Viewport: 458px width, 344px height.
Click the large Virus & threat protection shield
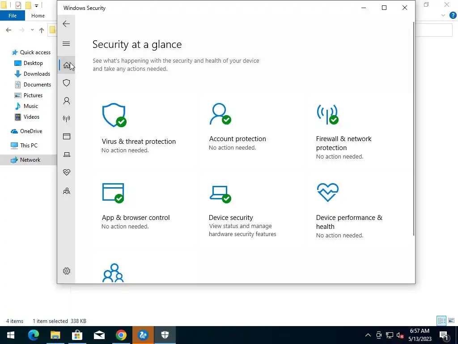coord(114,115)
